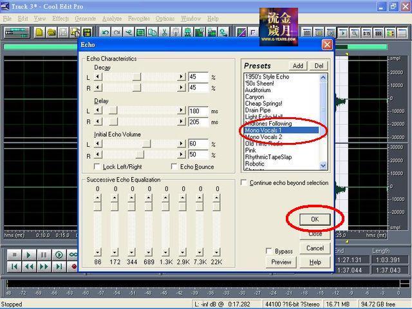Select the 1950's Style Echo preset
Viewport: 412px width, 309px height.
267,77
